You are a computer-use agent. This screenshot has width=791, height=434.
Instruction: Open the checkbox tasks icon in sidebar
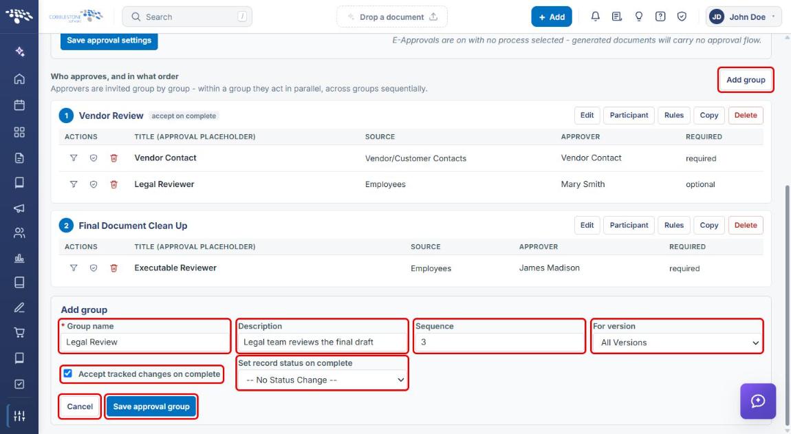coord(19,384)
